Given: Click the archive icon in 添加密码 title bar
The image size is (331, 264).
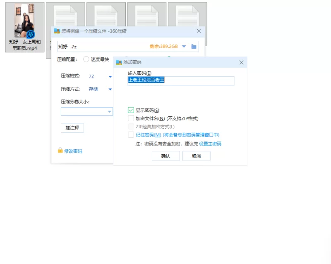Looking at the screenshot, I should pos(119,62).
